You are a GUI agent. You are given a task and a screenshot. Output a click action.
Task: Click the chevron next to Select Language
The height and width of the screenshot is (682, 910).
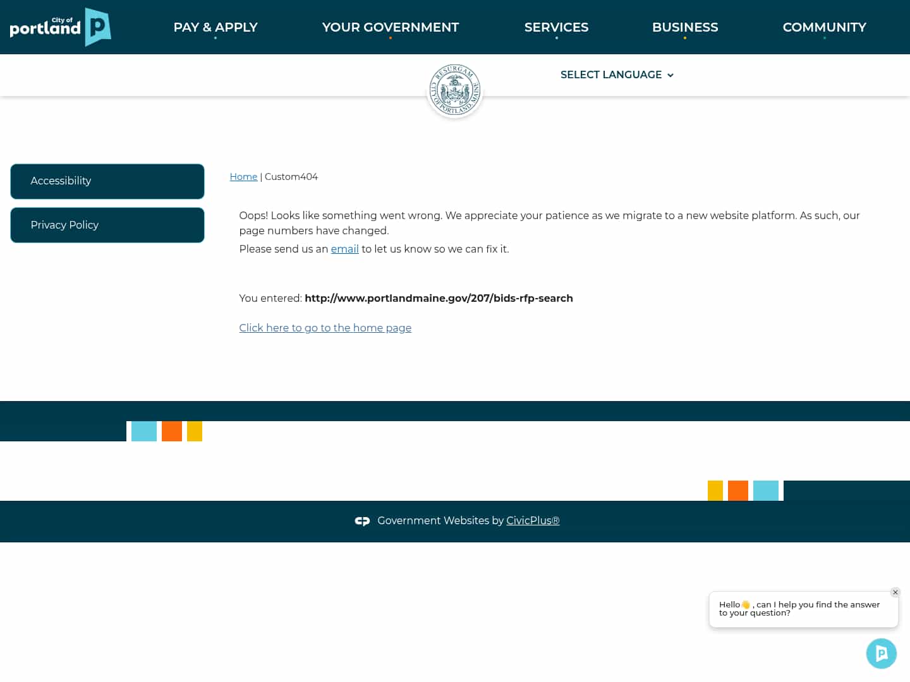(670, 75)
